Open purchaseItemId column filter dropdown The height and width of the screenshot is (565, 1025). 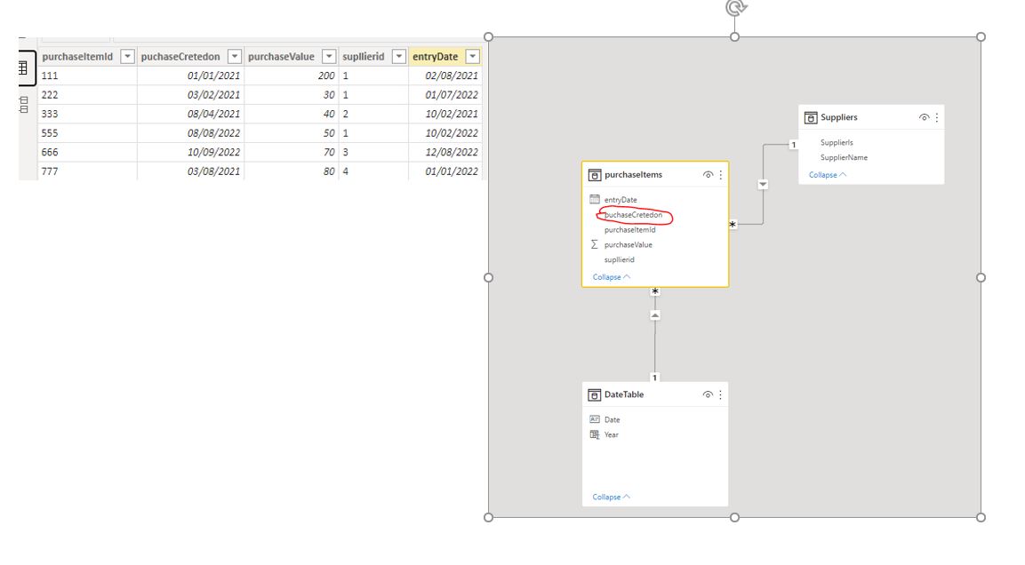click(127, 57)
